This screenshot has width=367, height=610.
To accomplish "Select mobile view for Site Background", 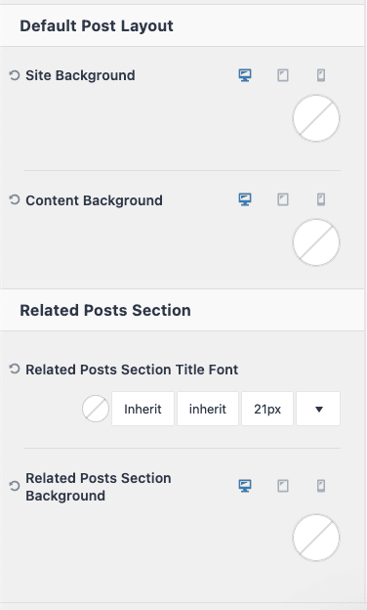I will click(x=321, y=75).
